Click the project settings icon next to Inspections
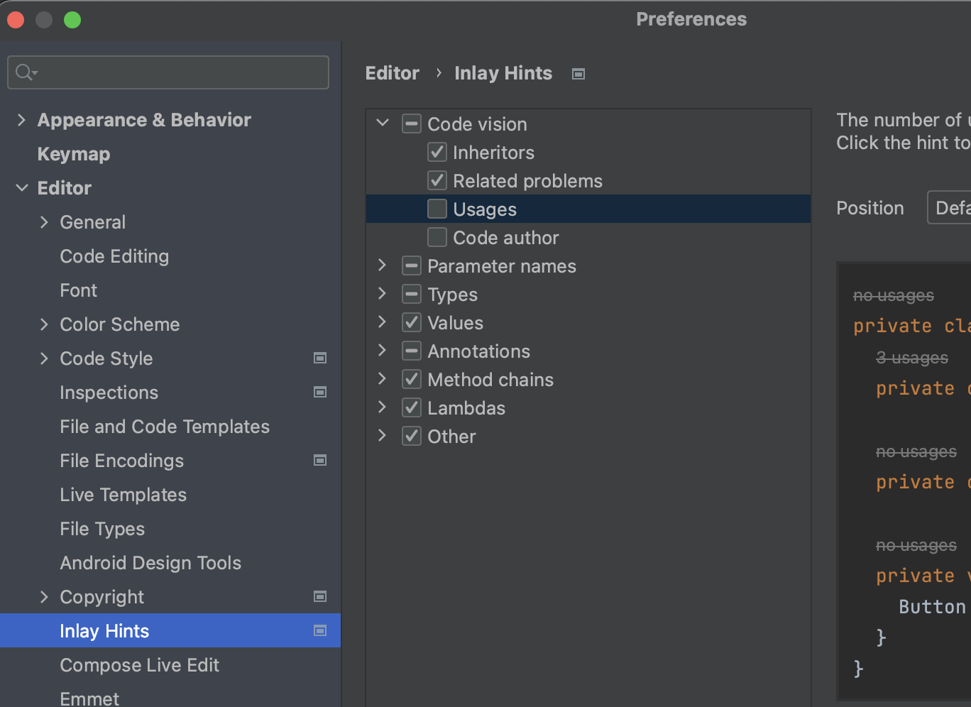971x707 pixels. [x=320, y=393]
